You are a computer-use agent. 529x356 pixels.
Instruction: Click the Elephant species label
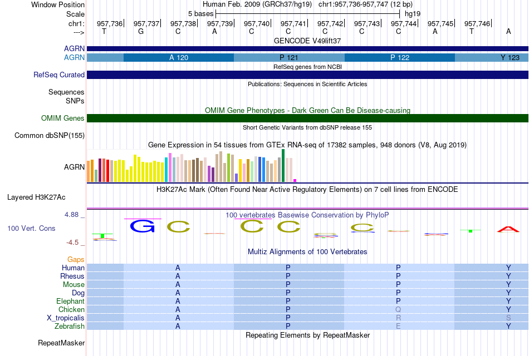[70, 301]
